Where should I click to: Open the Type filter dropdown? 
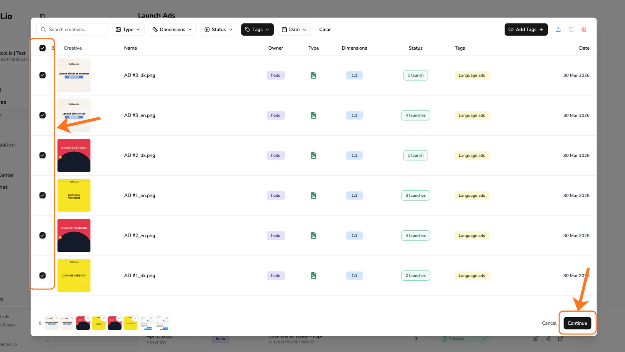[x=128, y=29]
